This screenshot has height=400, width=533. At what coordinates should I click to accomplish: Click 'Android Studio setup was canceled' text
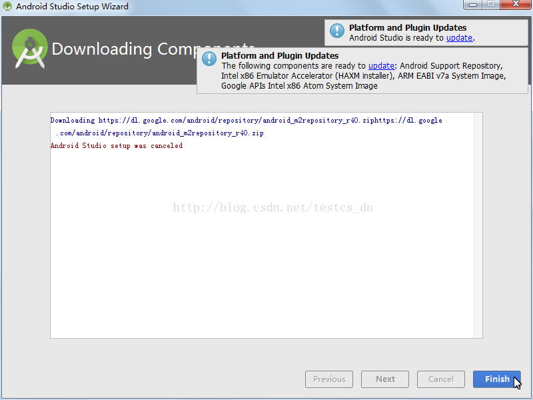[x=117, y=145]
